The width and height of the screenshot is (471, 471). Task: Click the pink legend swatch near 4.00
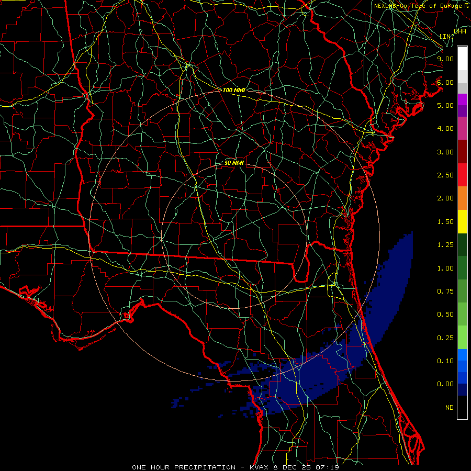coord(462,128)
